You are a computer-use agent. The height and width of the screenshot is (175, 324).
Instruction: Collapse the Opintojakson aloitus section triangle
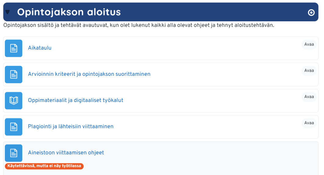pyautogui.click(x=8, y=12)
